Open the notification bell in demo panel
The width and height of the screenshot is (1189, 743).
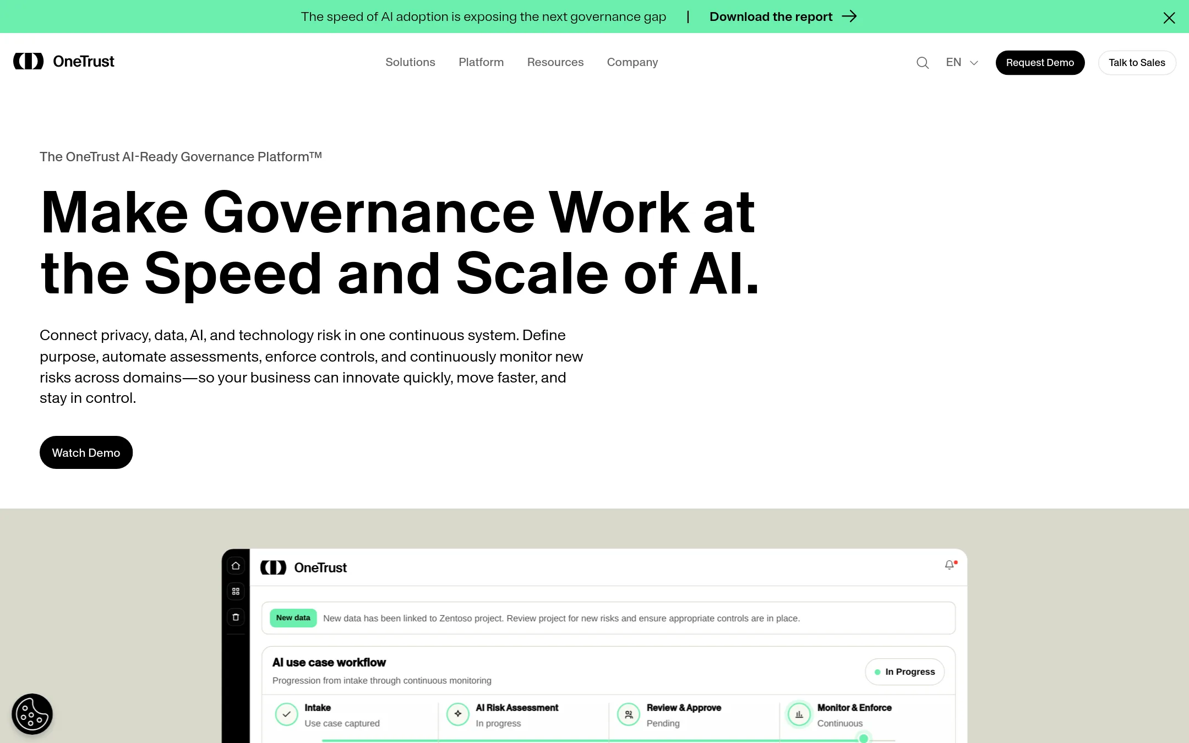950,565
